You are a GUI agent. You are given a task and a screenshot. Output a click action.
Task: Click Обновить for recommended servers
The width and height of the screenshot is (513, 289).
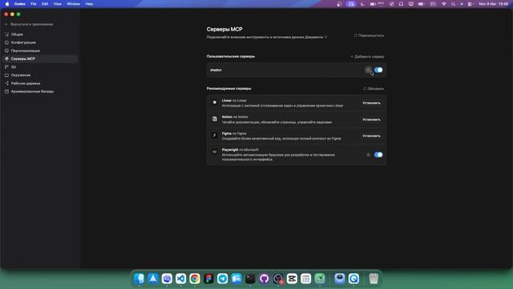[x=374, y=89]
